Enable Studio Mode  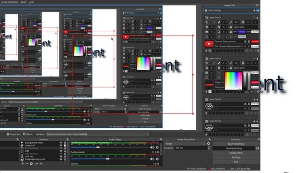236,153
